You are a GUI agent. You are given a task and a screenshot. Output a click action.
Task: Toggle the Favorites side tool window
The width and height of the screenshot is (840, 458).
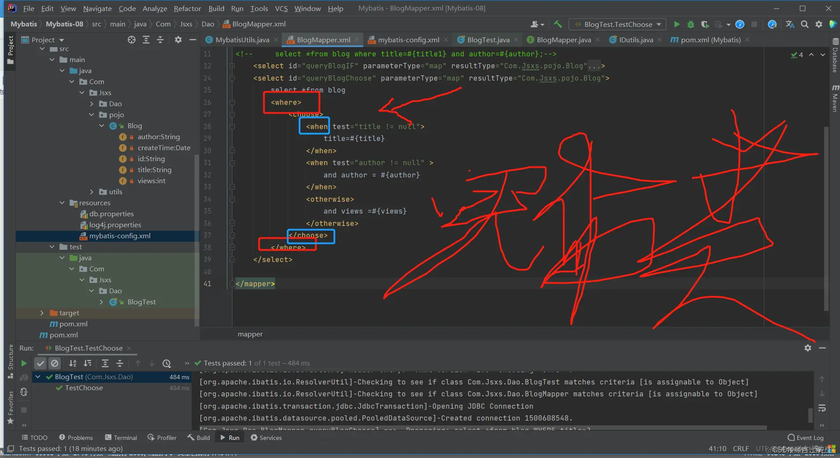coord(11,407)
